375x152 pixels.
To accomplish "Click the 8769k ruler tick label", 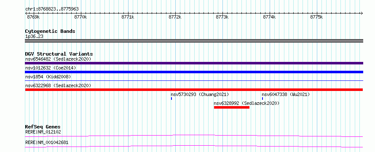I will (33, 17).
